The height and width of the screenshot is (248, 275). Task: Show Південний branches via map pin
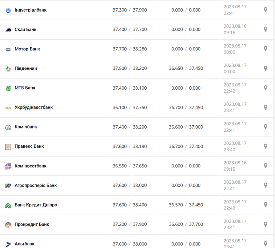pos(266,68)
